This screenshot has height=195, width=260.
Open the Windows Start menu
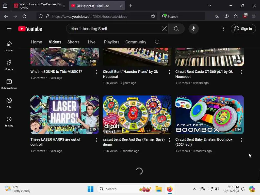pos(91,189)
